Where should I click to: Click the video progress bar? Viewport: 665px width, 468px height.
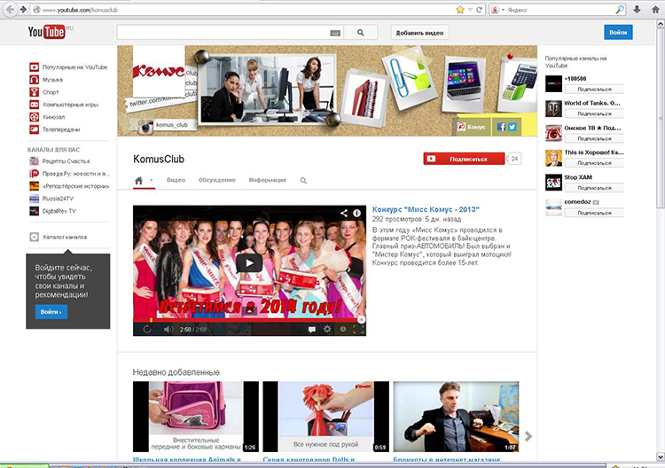click(249, 320)
